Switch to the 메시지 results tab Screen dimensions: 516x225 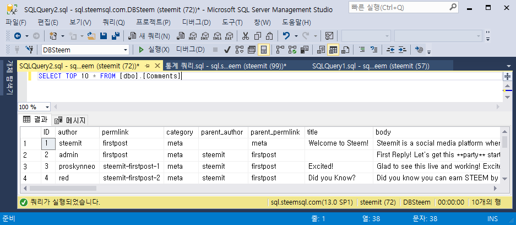pyautogui.click(x=70, y=120)
